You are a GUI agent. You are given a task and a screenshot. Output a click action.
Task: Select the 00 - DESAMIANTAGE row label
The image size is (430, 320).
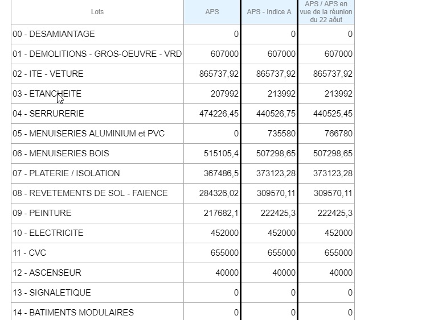tap(54, 34)
